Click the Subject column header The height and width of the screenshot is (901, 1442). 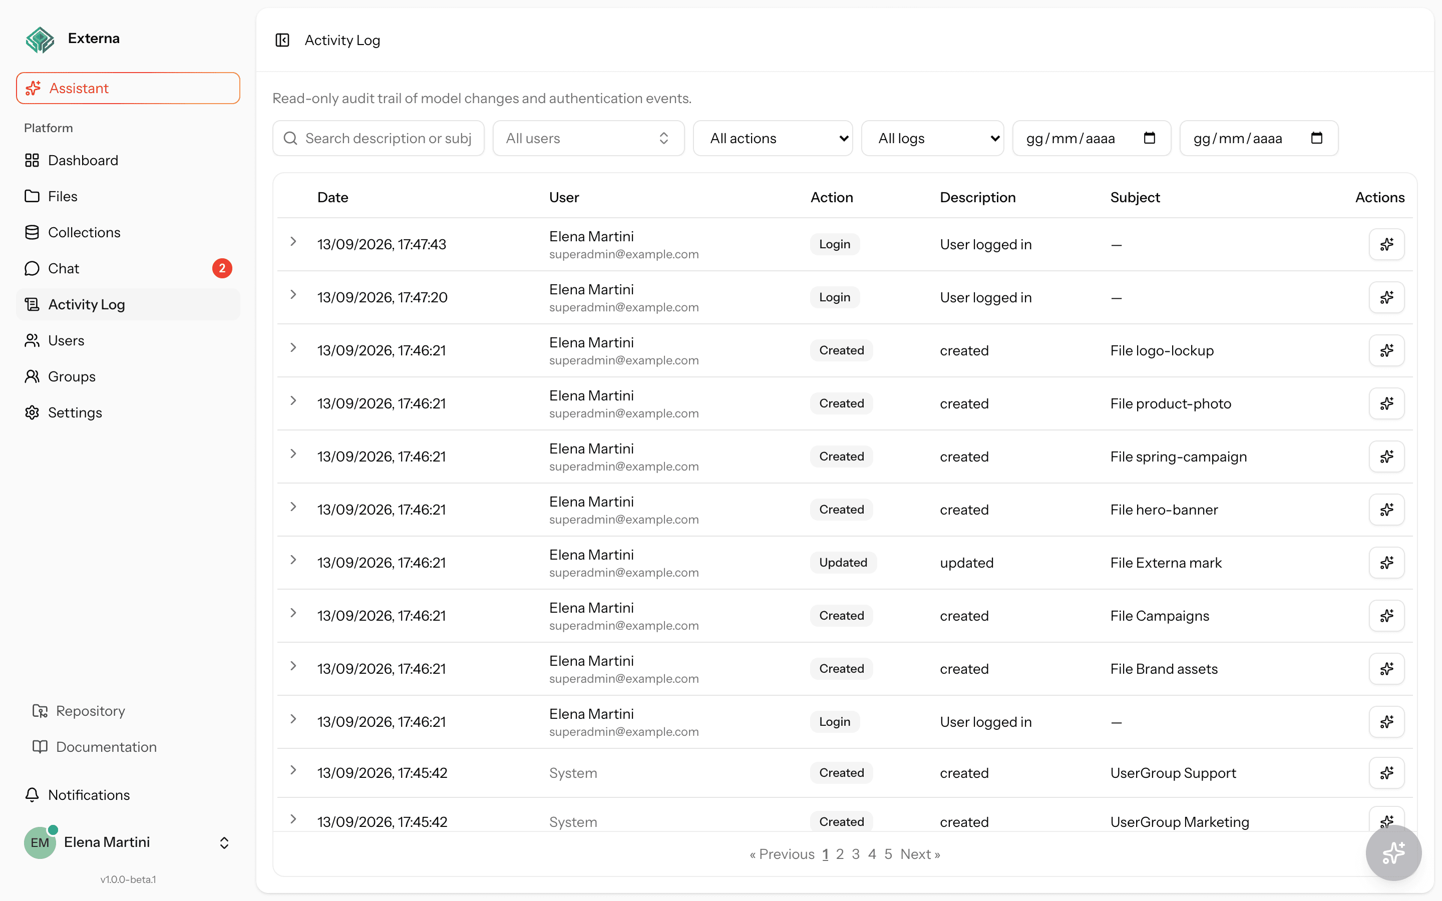click(x=1135, y=197)
